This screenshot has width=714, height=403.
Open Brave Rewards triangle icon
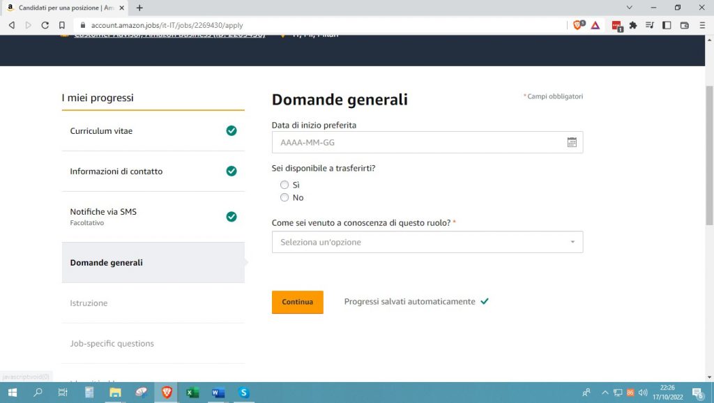click(x=595, y=25)
